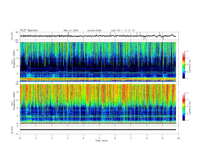The image size is (201, 155).
Task: Click the ch.1 "Frequency (kHz)" axis label
Action: [x=14, y=59]
